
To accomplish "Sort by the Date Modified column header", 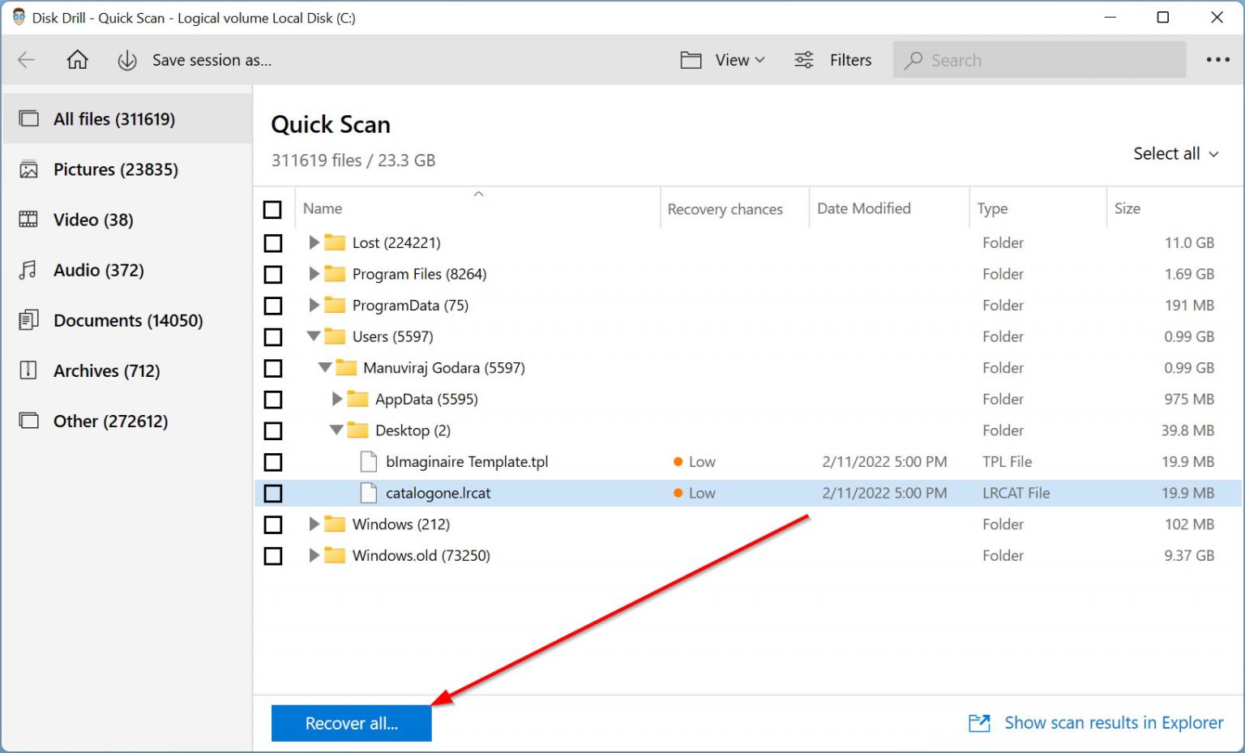I will click(863, 208).
